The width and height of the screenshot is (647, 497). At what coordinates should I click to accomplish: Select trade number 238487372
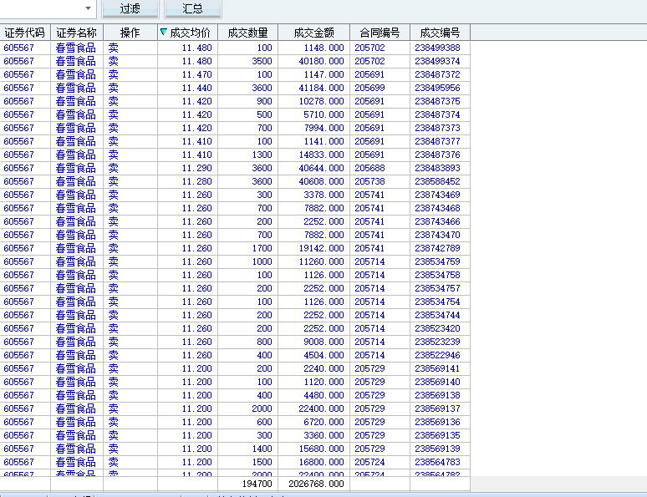click(x=437, y=74)
